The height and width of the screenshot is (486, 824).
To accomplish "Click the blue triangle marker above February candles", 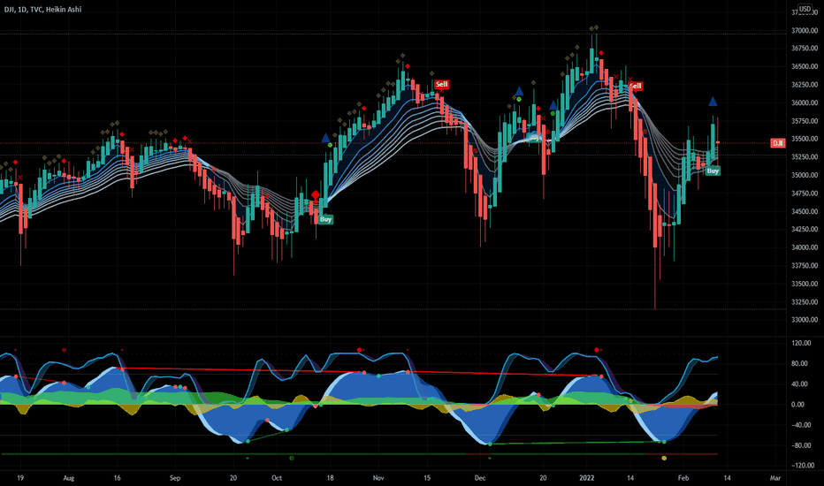I will pos(713,102).
